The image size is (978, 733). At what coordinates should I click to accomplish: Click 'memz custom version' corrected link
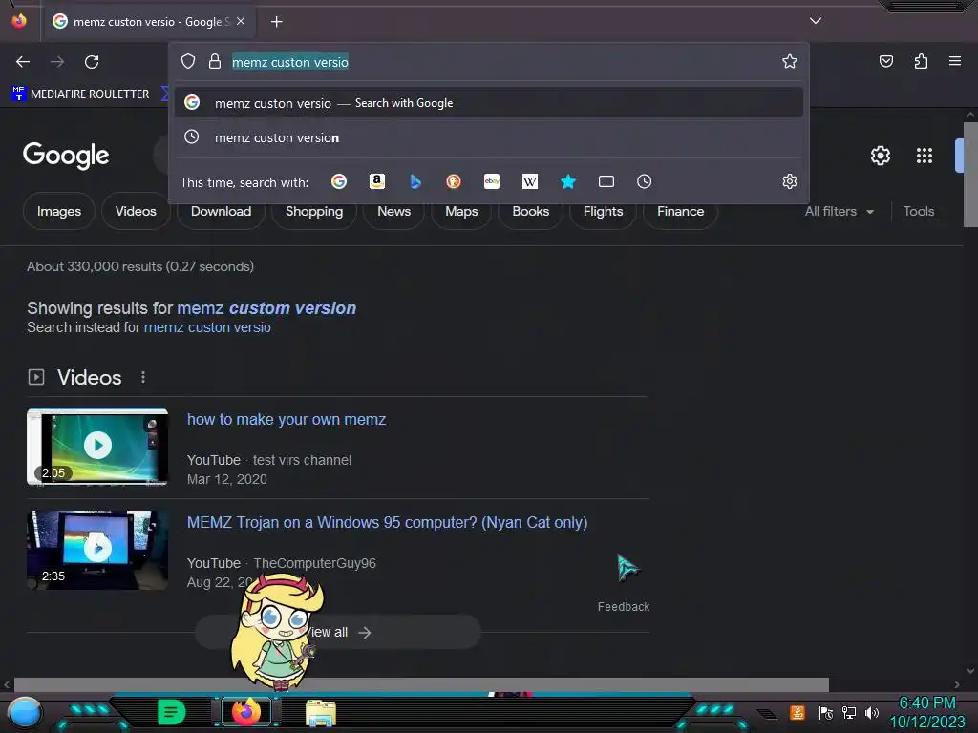[266, 308]
